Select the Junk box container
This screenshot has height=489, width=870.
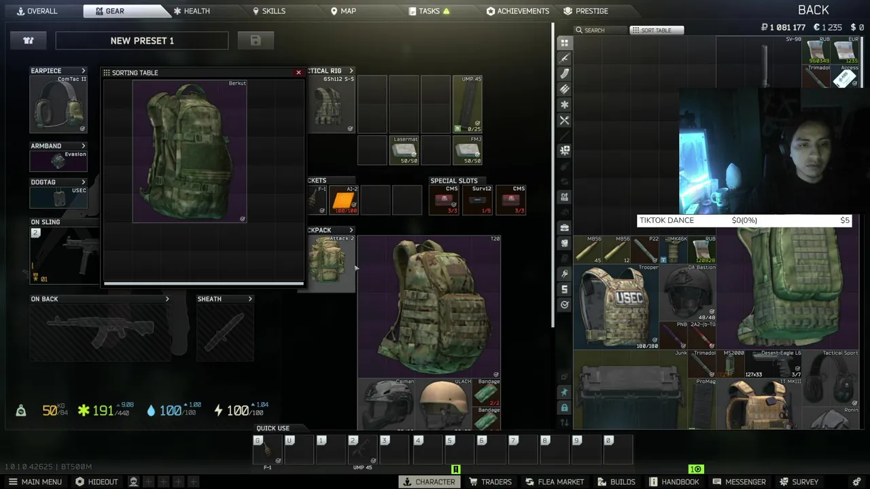click(631, 389)
